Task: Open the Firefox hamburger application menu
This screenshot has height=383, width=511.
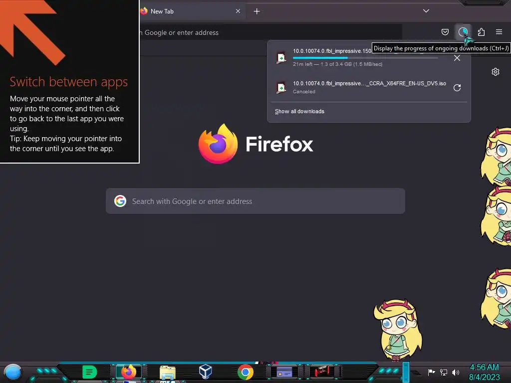Action: (x=499, y=32)
